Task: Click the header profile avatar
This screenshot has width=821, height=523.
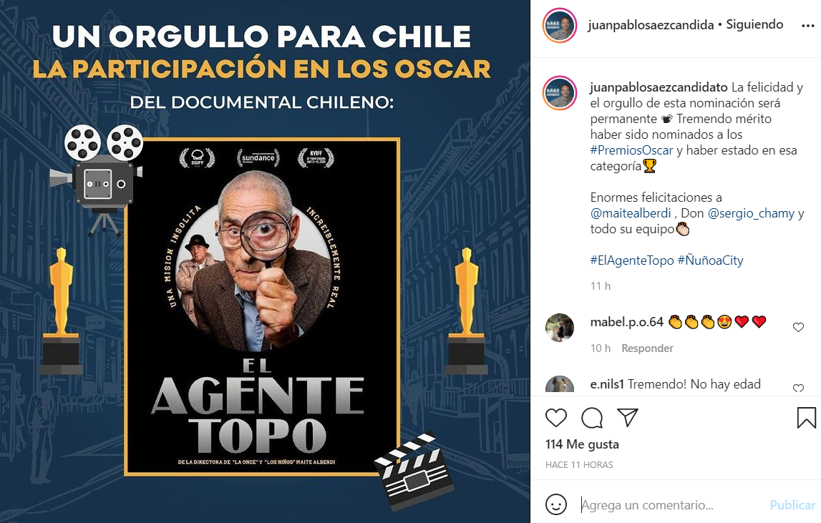Action: [560, 25]
